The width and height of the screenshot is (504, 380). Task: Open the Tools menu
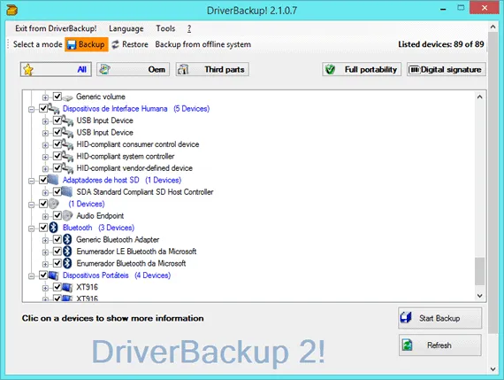(x=165, y=28)
